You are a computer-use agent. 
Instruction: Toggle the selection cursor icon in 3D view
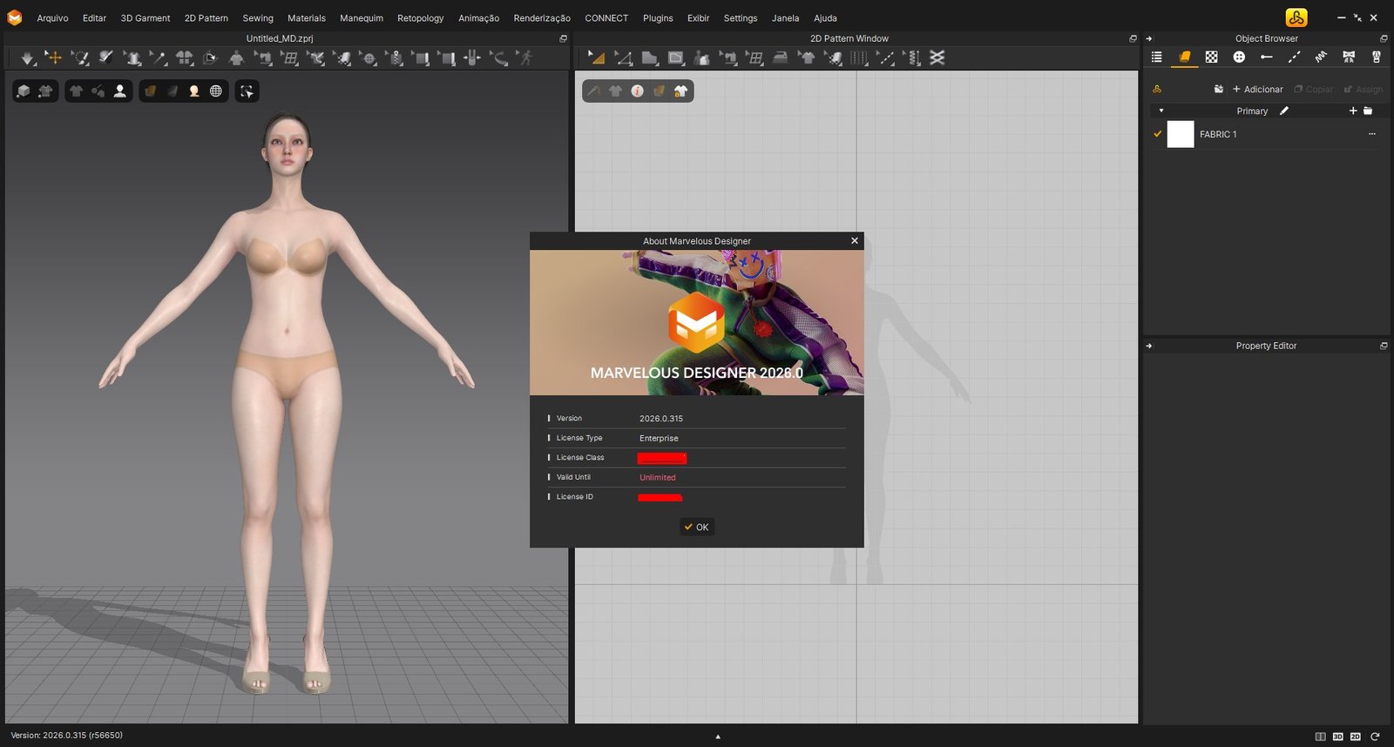[247, 91]
